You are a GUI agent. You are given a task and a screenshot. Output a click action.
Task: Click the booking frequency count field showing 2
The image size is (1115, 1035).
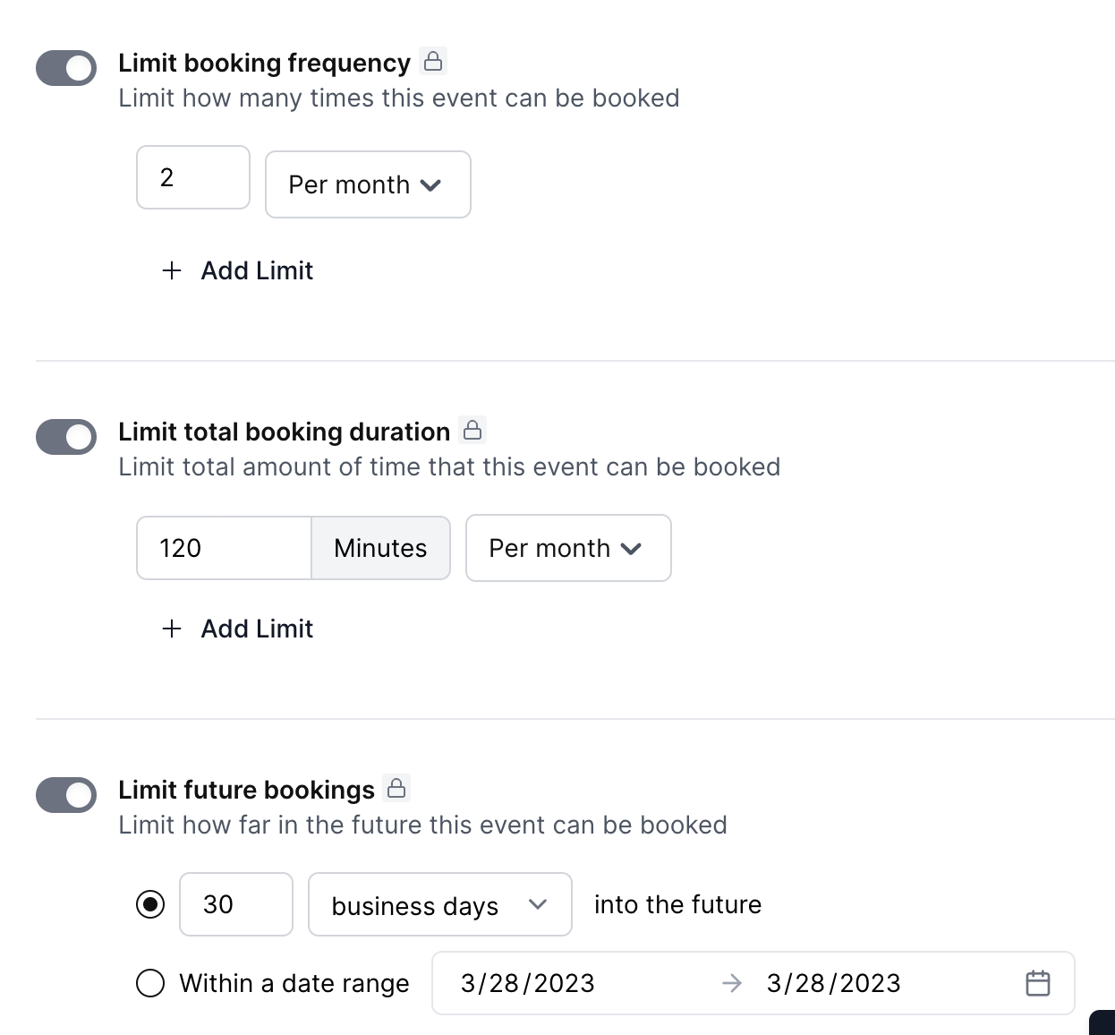192,177
